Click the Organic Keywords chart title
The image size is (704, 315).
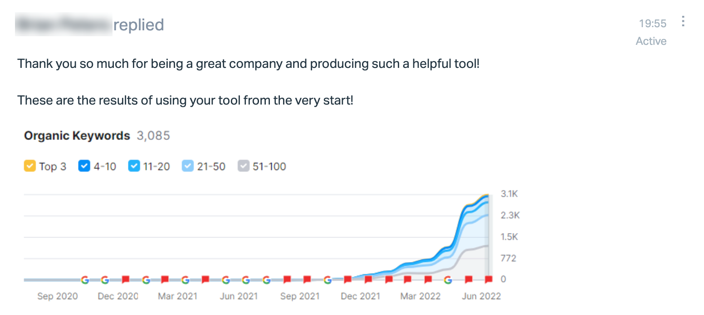pyautogui.click(x=77, y=136)
